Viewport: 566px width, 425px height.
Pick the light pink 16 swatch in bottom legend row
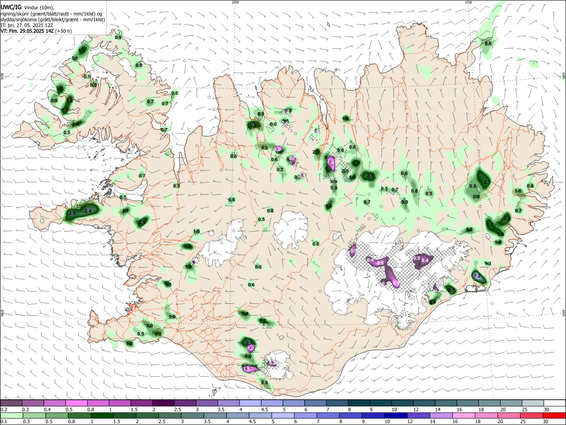click(463, 416)
